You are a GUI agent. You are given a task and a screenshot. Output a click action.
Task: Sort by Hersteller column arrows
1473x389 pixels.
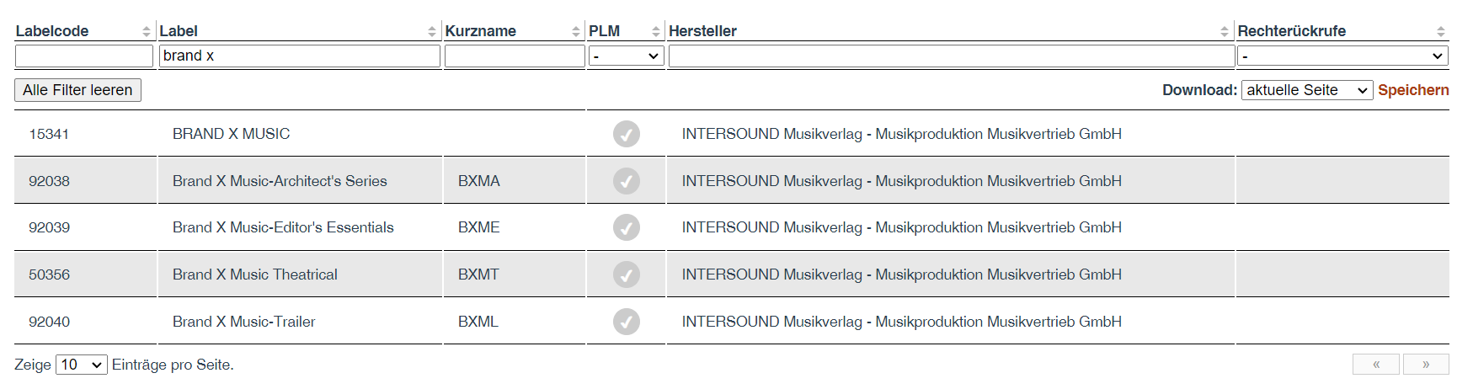tap(1225, 31)
